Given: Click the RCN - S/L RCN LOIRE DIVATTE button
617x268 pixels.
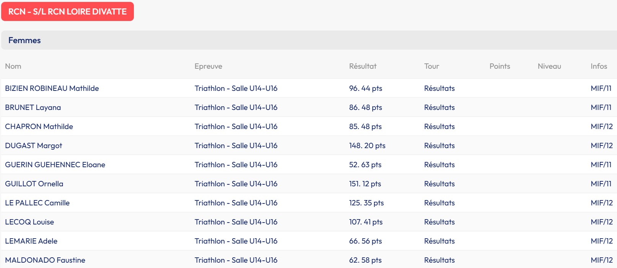Looking at the screenshot, I should tap(67, 11).
